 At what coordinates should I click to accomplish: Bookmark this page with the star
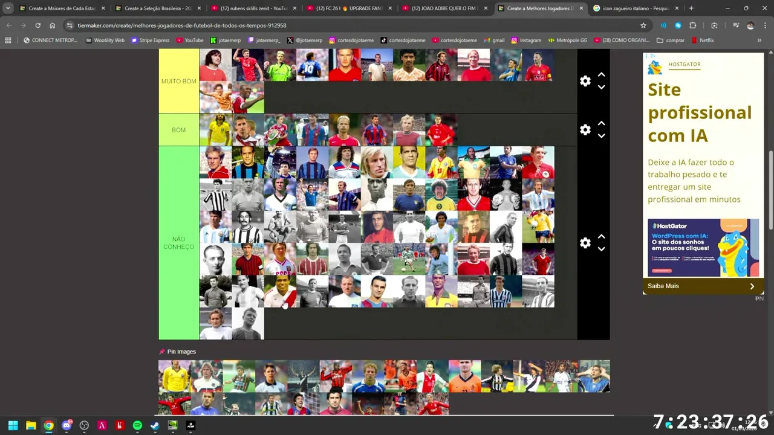(643, 25)
